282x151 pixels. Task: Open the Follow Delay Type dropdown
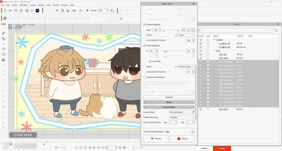[x=182, y=117]
